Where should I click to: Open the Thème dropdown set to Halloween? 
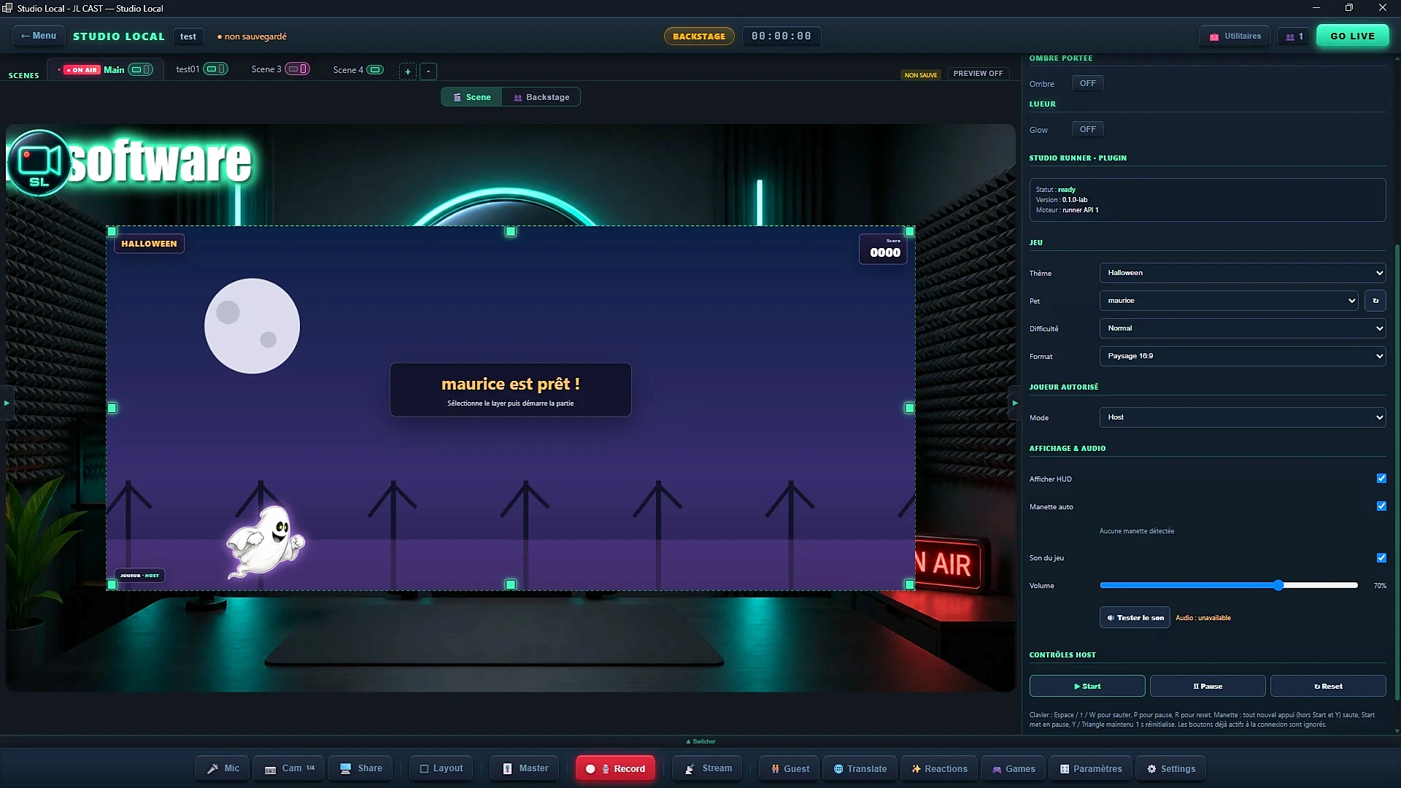click(1243, 273)
